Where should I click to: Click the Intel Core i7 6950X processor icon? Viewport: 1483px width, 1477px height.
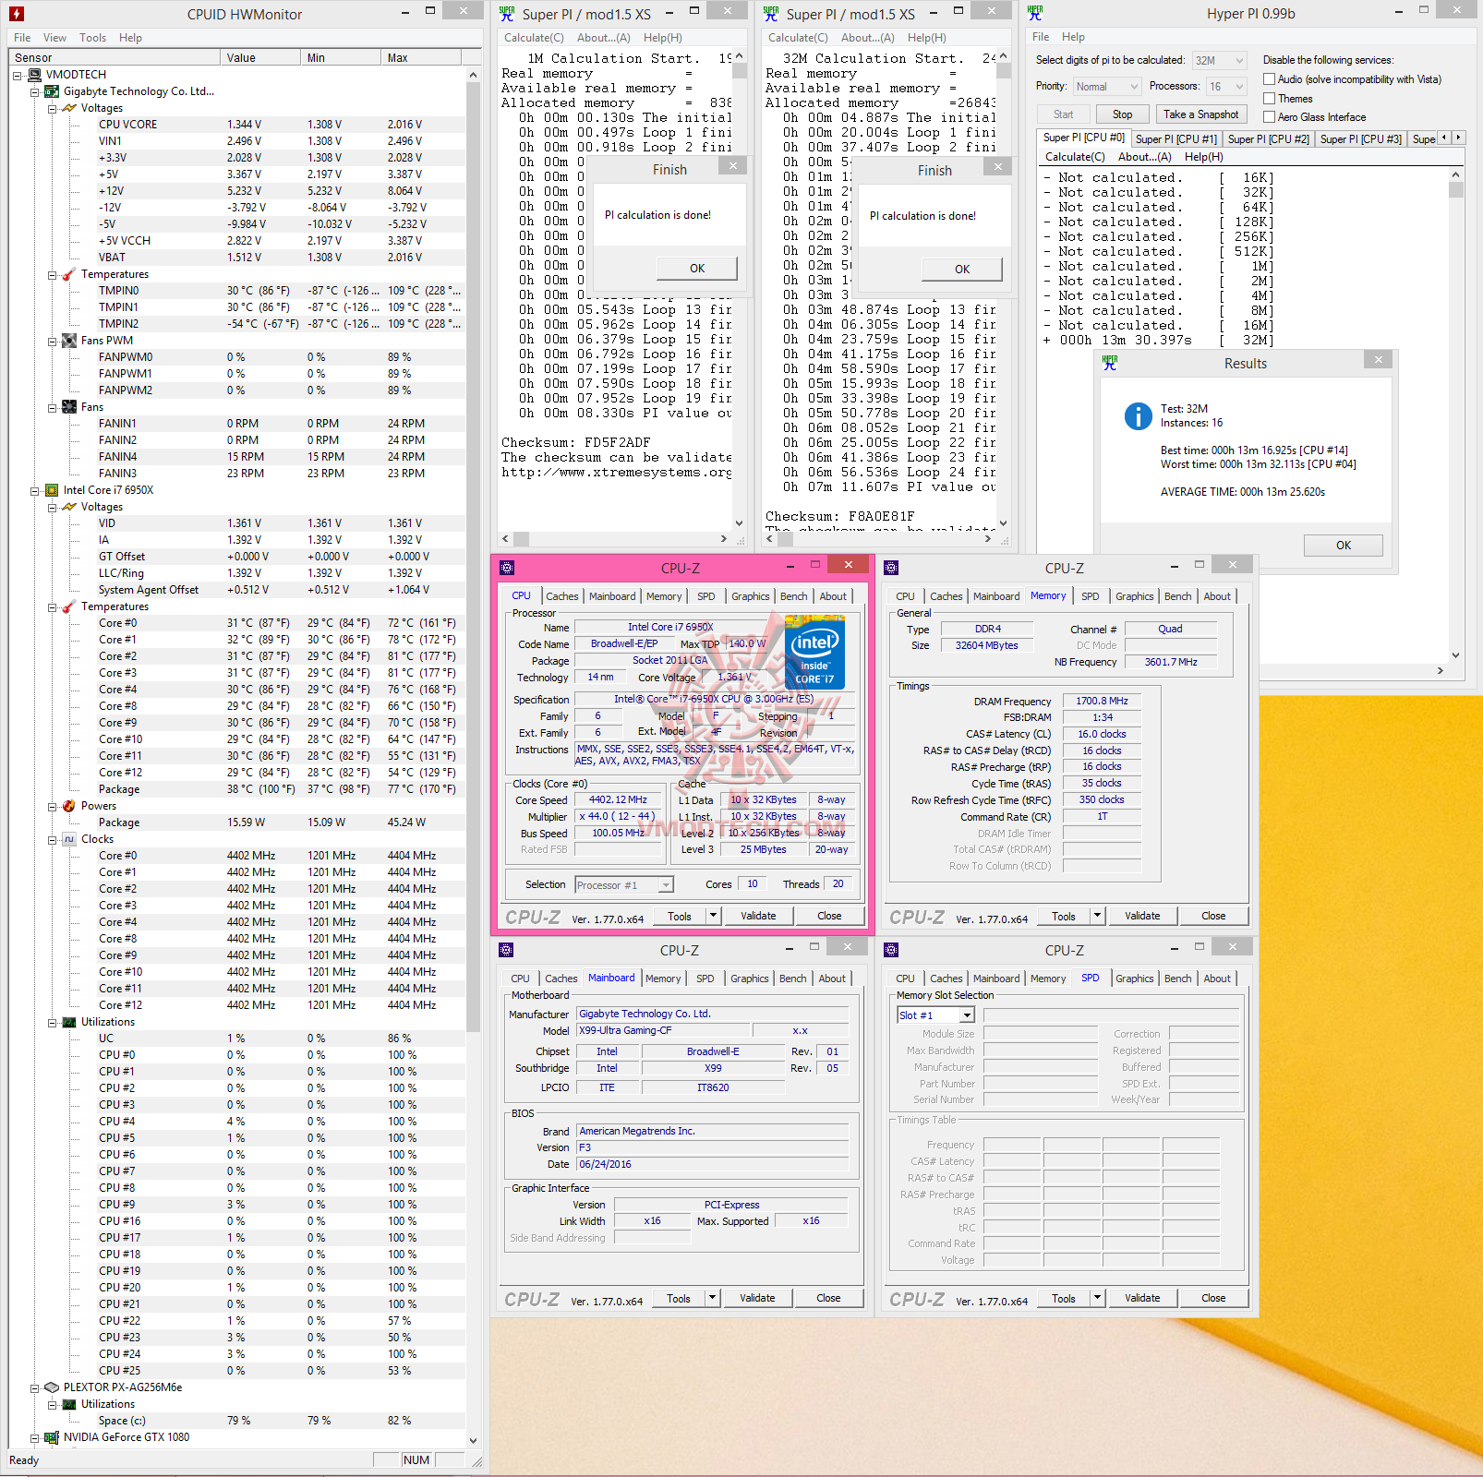pos(53,490)
